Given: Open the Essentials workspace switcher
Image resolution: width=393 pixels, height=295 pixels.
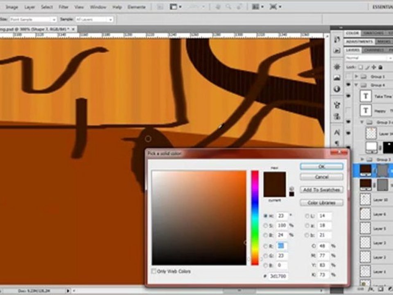Looking at the screenshot, I should 382,7.
